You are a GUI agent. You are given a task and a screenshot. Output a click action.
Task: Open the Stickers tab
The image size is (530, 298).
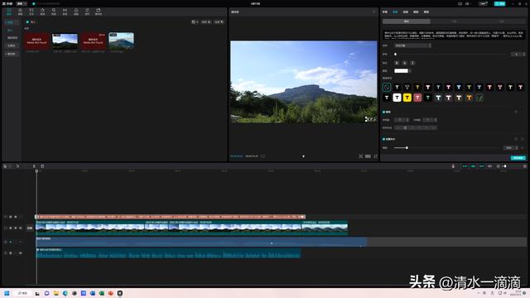(x=42, y=12)
